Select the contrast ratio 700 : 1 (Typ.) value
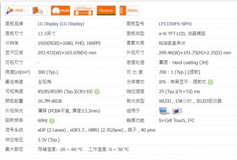 tap(179, 72)
